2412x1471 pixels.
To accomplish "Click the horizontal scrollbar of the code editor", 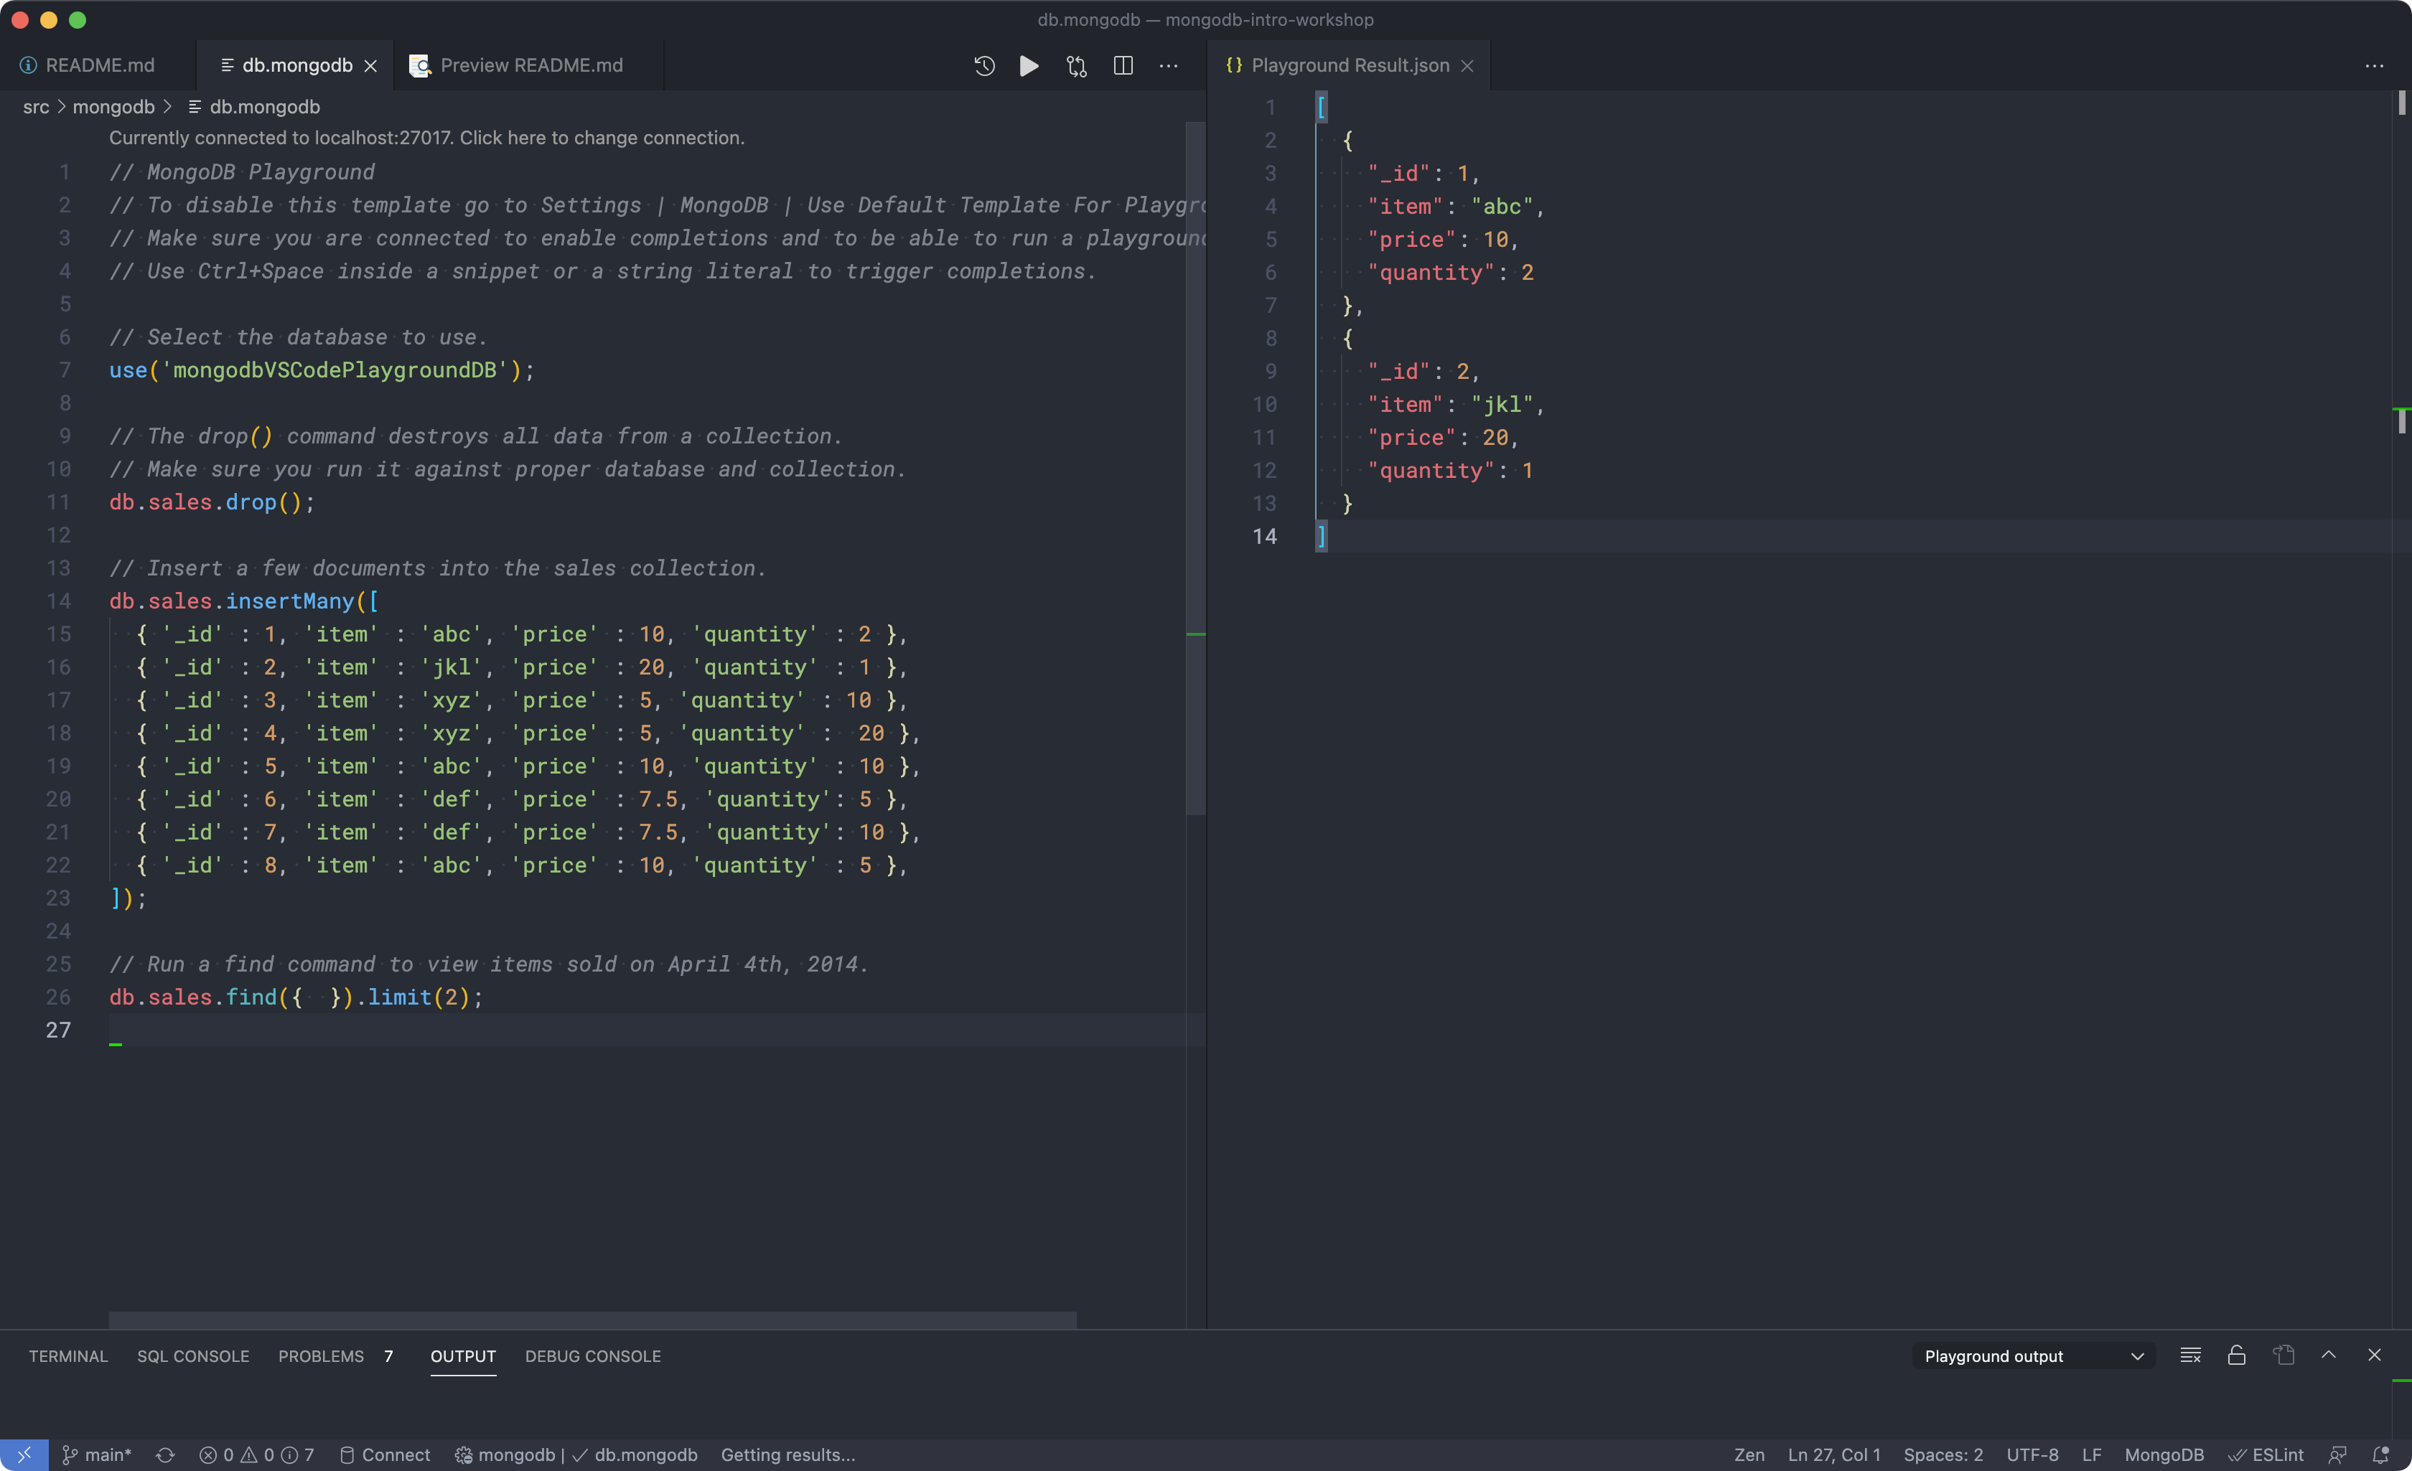I will click(x=592, y=1320).
